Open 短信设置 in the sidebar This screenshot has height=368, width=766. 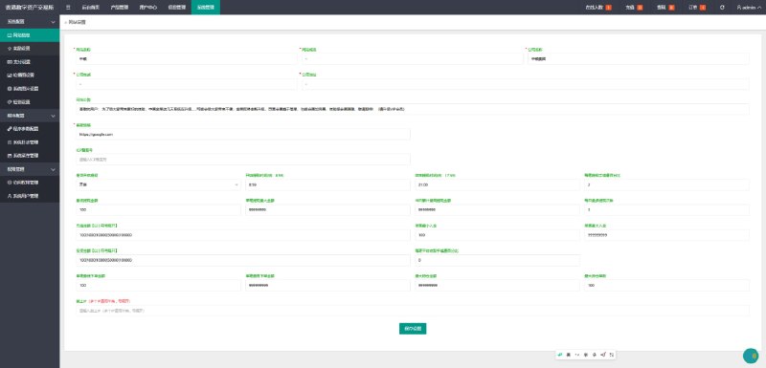[x=30, y=102]
